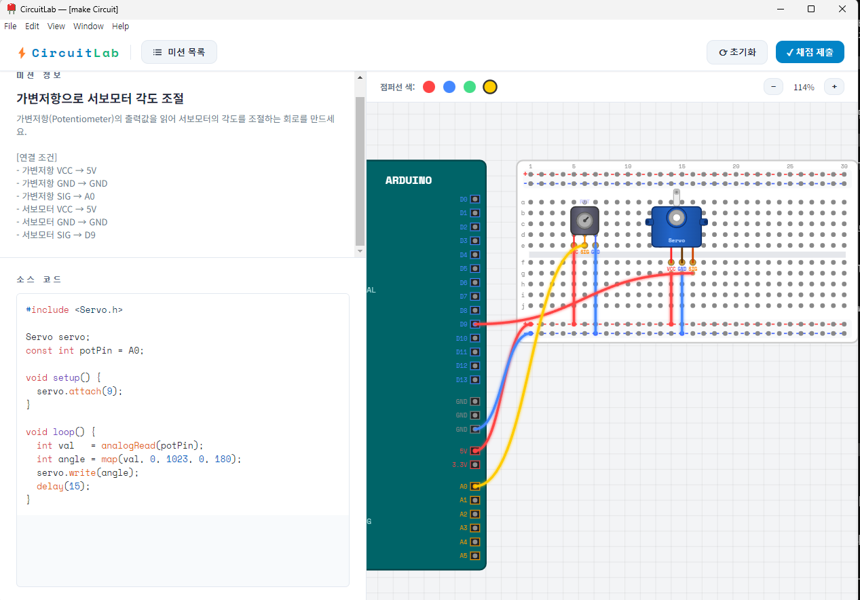Image resolution: width=860 pixels, height=600 pixels.
Task: Click Arduino pin D2
Action: (475, 227)
